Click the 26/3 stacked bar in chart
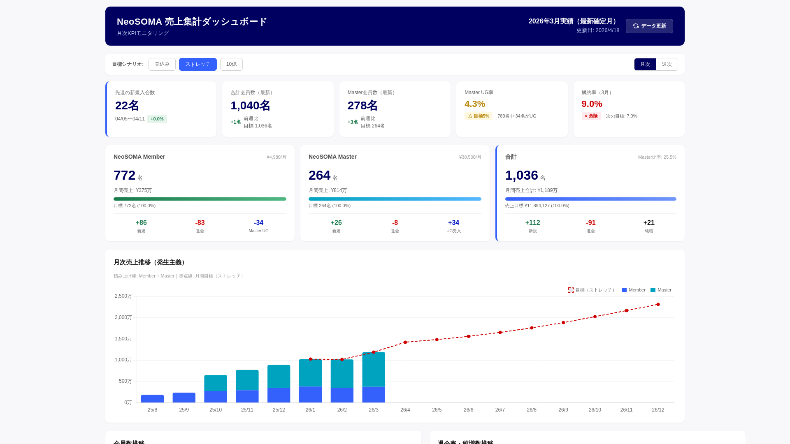This screenshot has width=790, height=444. (374, 377)
